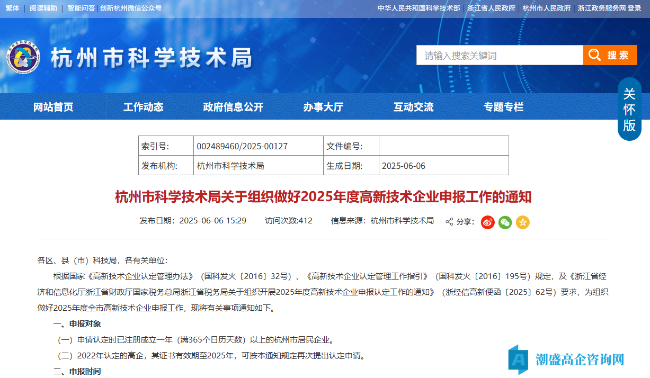Click the 潮盛高企咨询网 watermark logo
Viewport: 650px width, 378px height.
coord(567,359)
